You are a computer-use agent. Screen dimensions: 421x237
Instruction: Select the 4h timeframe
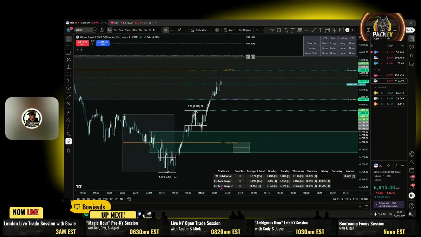click(145, 30)
